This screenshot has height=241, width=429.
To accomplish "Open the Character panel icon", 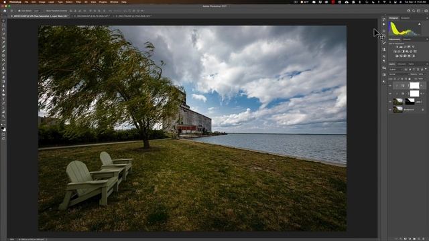I will tap(384, 56).
